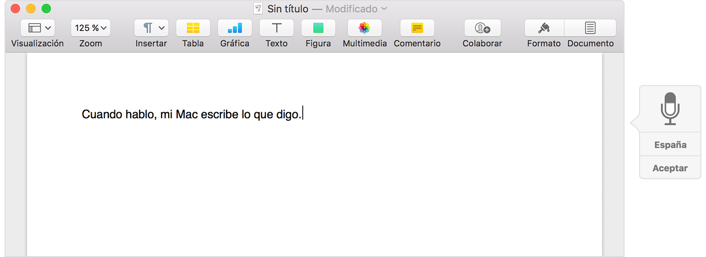706x257 pixels.
Task: Open the title dropdown chevron beside Modificado
Action: [384, 9]
